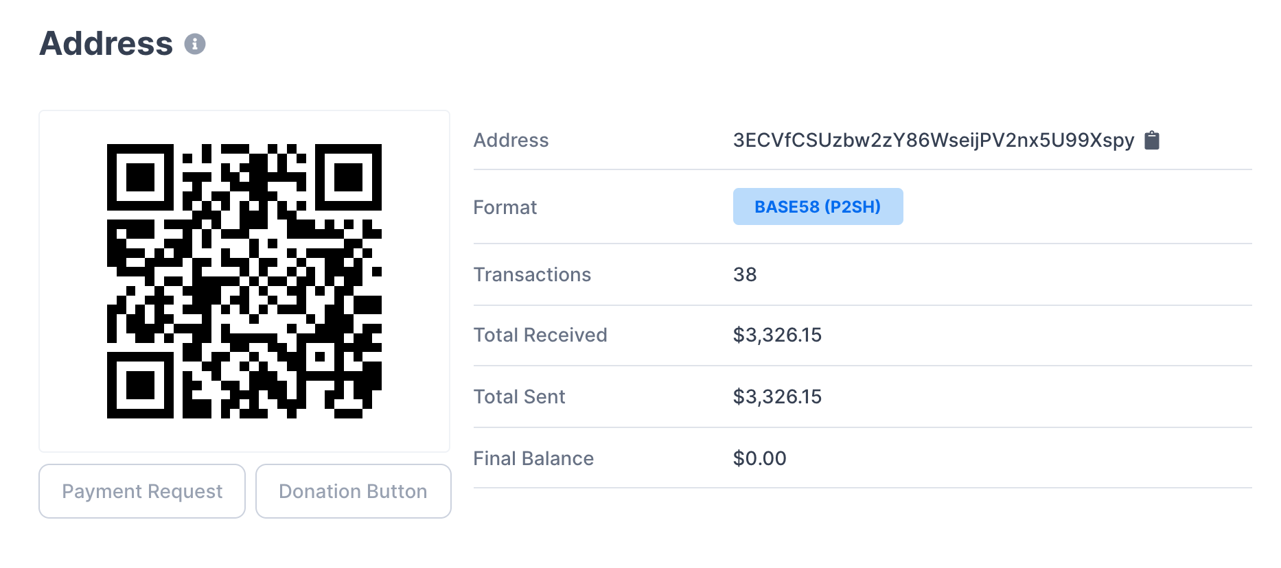Viewport: 1281px width, 568px height.
Task: Click the Total Sent dollar amount
Action: 777,397
